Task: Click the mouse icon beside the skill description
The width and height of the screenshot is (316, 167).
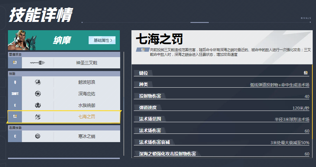Action: (143, 50)
